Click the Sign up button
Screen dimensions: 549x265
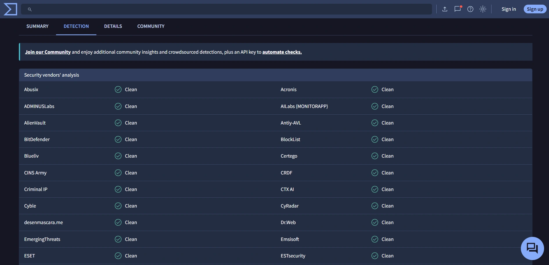point(535,9)
